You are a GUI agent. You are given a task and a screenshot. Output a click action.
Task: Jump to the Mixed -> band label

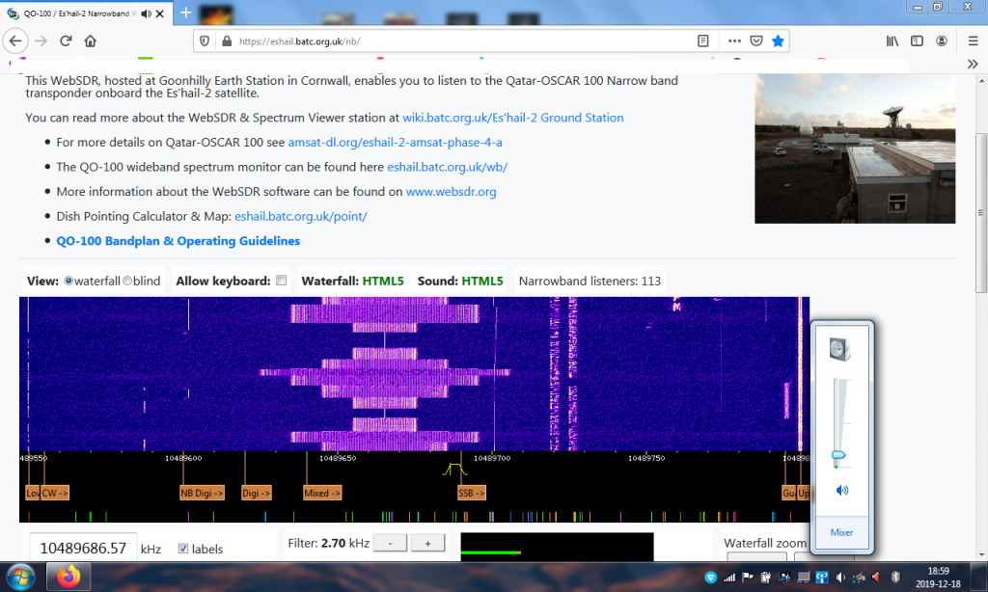click(322, 493)
